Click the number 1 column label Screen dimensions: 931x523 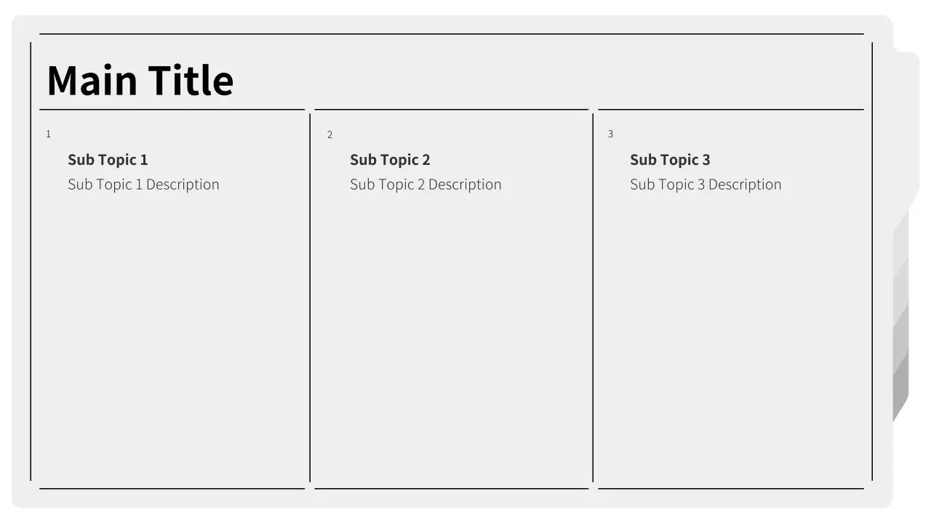tap(49, 134)
